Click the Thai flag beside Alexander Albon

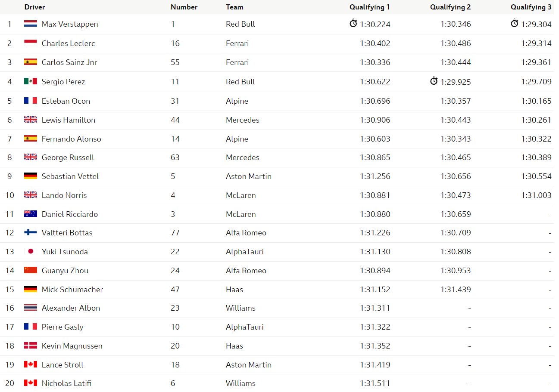[x=31, y=308]
